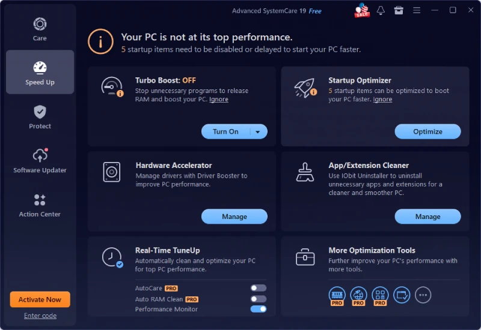The width and height of the screenshot is (481, 330).
Task: Open first PRO RAM tool icon
Action: pyautogui.click(x=337, y=296)
